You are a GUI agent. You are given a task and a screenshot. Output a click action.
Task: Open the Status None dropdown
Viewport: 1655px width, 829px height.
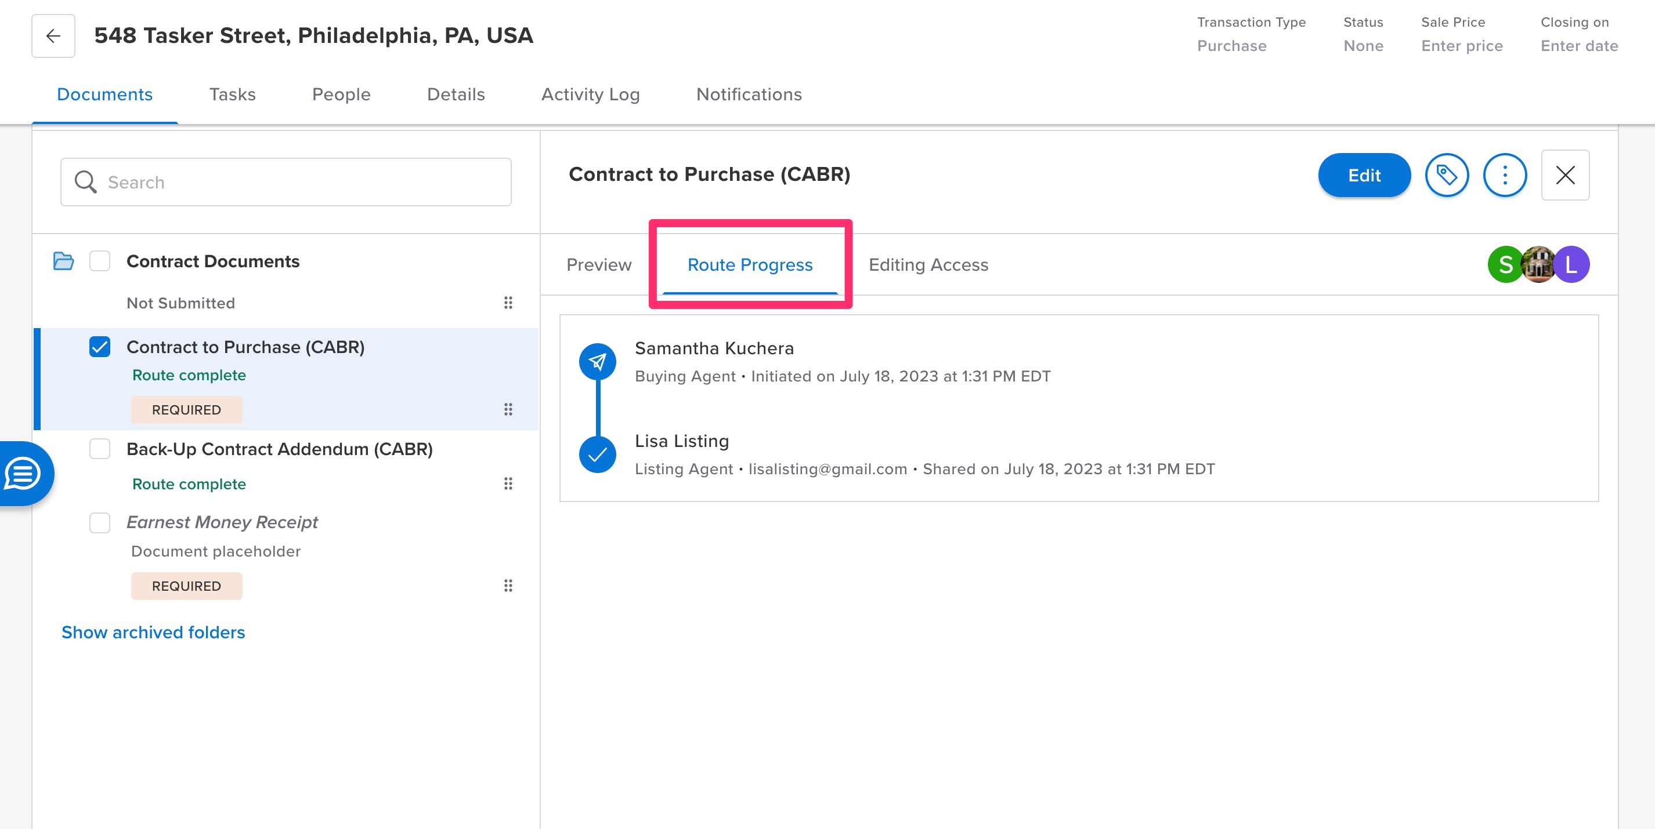1363,46
